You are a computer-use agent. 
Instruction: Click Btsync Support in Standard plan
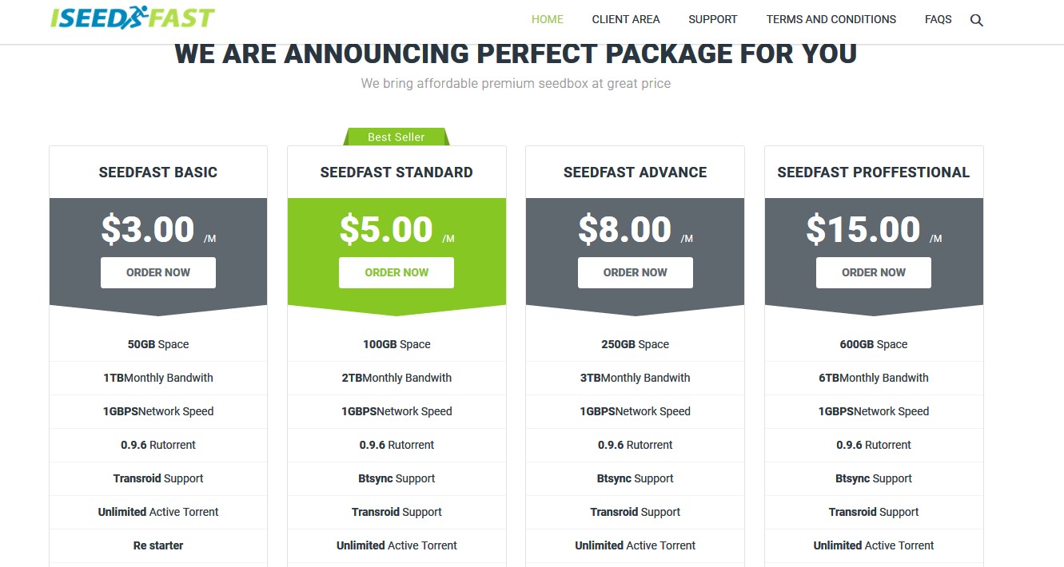[397, 478]
